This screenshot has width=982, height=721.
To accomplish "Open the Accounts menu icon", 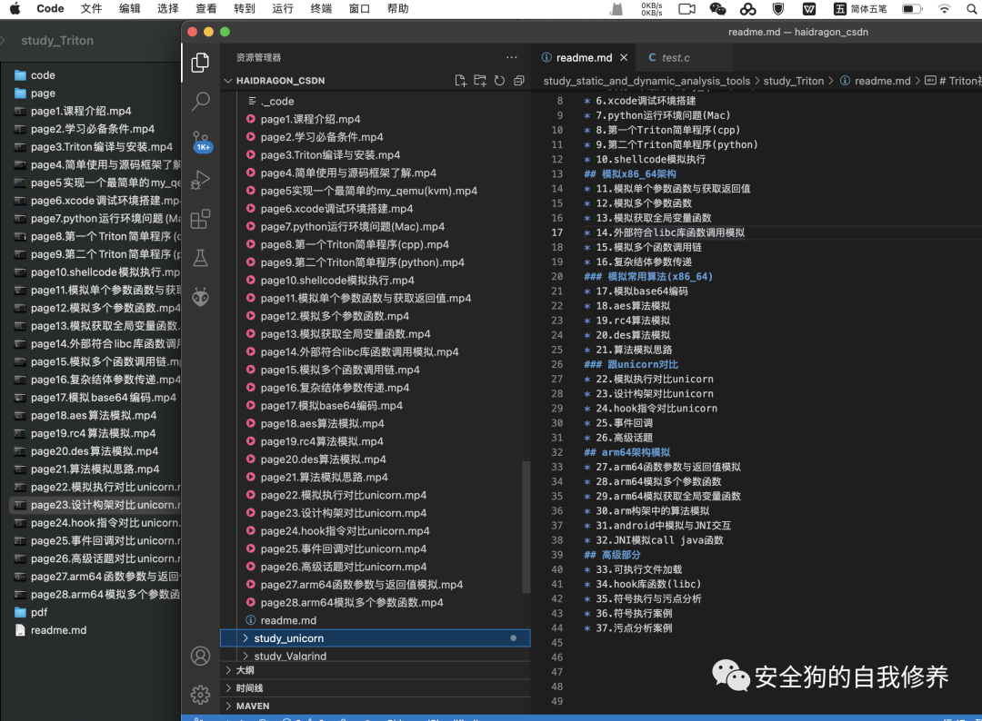I will pos(200,656).
